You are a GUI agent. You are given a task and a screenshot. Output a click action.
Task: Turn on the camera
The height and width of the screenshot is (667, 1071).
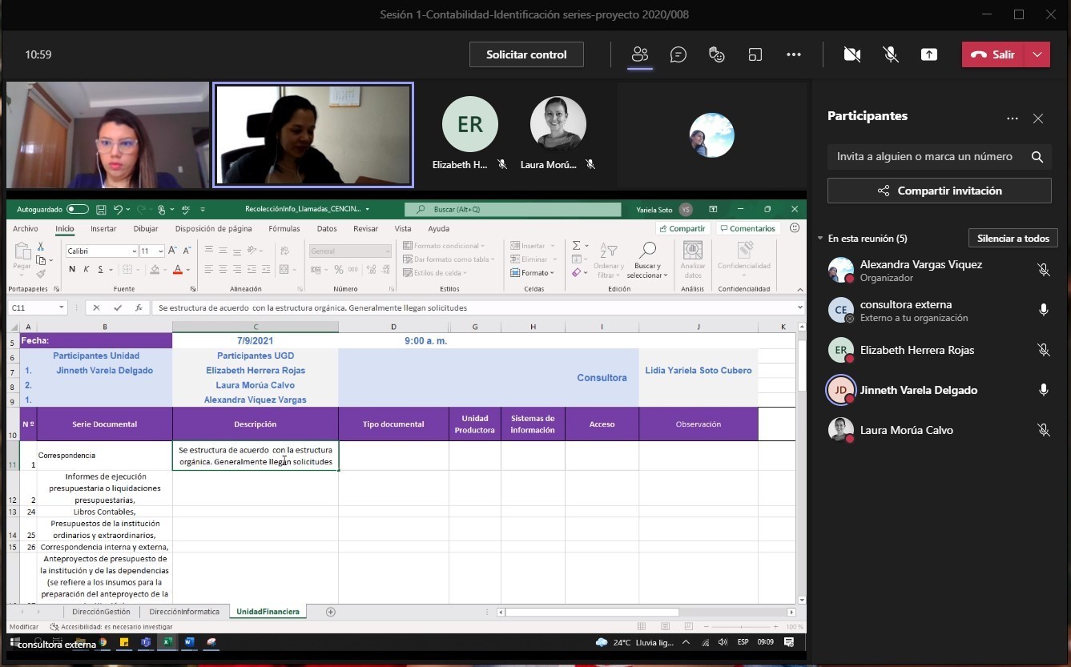click(852, 54)
